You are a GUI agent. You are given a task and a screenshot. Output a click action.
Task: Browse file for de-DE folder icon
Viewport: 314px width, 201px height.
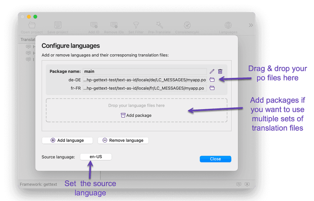coord(212,80)
